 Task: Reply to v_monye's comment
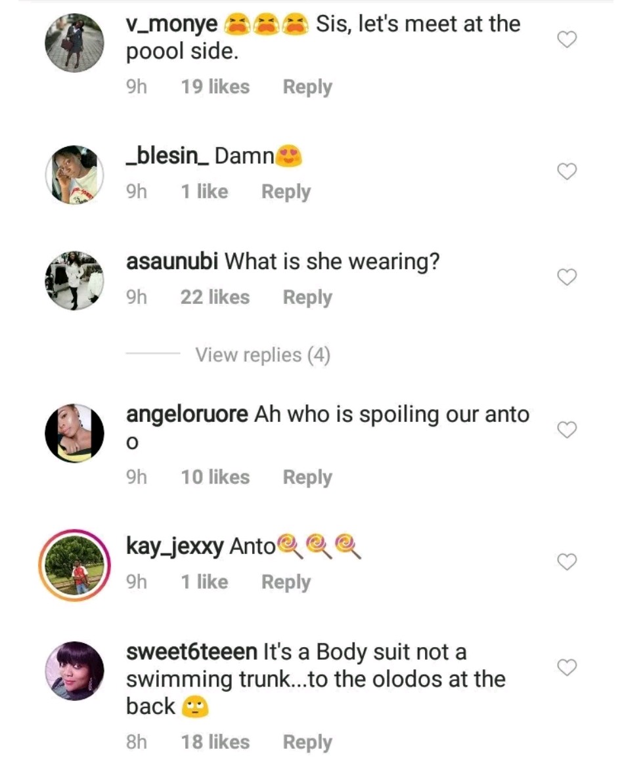pos(307,87)
